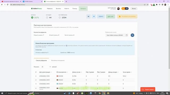Click the ZISMO partner button
170x95 pixels.
(101, 16)
